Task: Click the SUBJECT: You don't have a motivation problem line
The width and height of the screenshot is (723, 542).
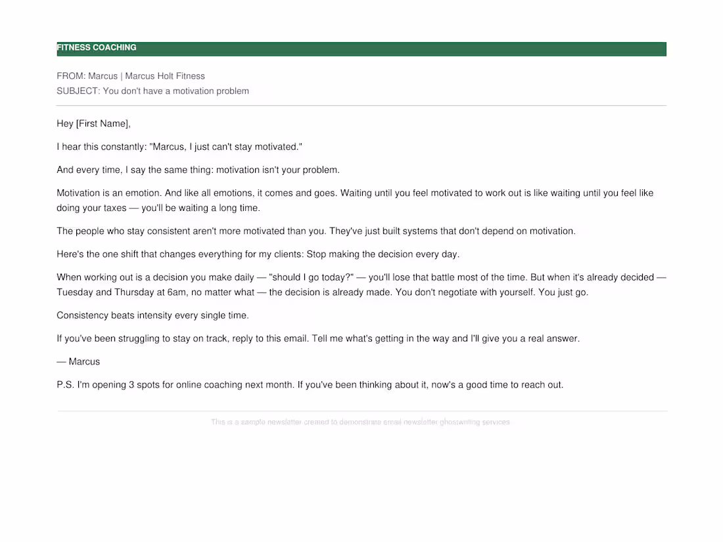Action: [x=152, y=91]
